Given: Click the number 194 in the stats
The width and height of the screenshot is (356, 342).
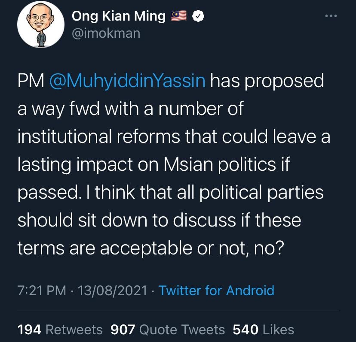Looking at the screenshot, I should click(x=29, y=330).
